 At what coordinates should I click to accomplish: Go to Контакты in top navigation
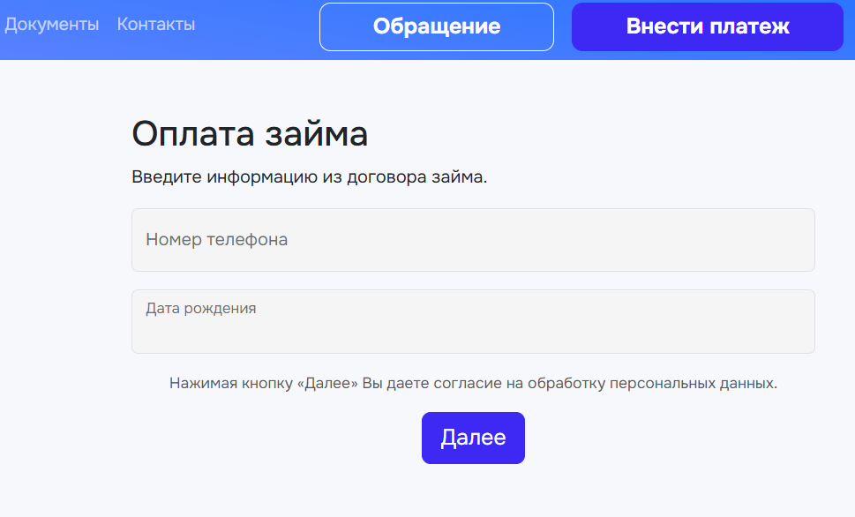156,25
